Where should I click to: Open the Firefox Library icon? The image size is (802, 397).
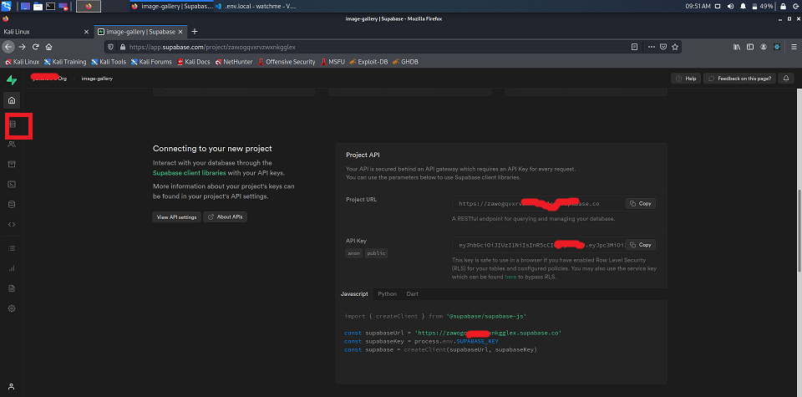click(737, 47)
